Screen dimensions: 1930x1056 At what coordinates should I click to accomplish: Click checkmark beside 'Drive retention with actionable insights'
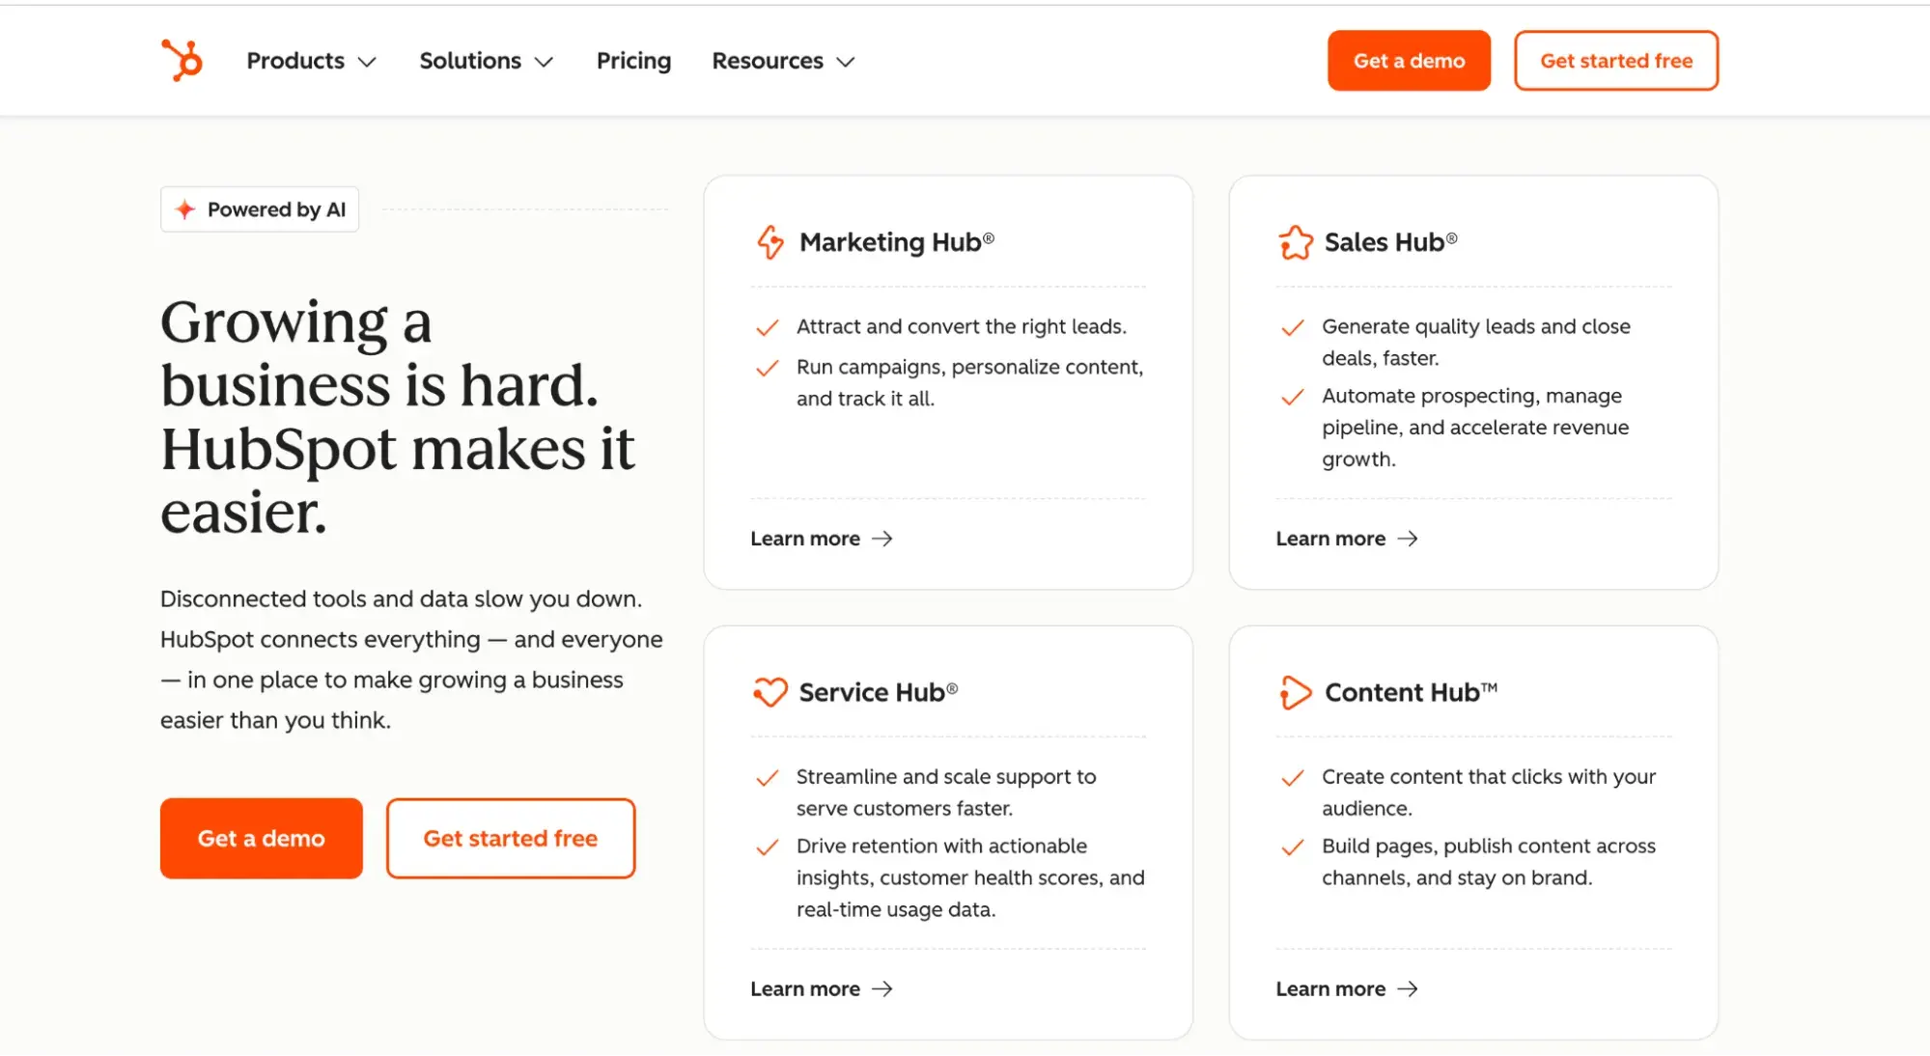767,848
